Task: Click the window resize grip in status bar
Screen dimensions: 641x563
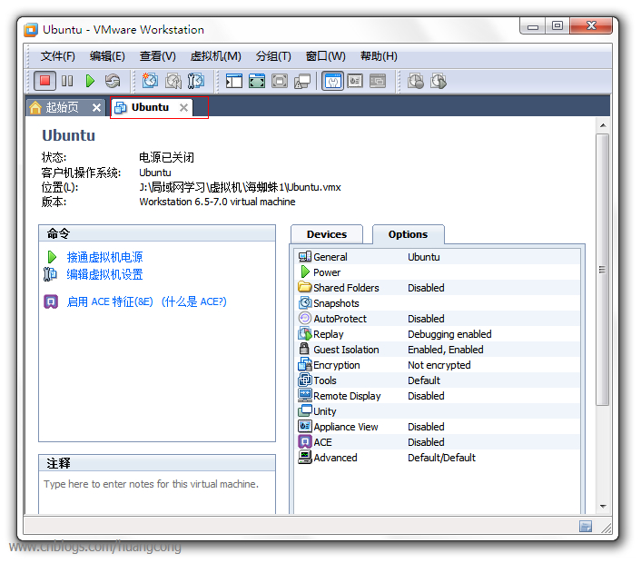Action: click(606, 528)
